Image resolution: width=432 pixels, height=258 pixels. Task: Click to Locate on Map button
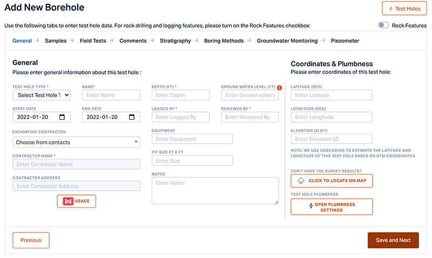(x=332, y=181)
